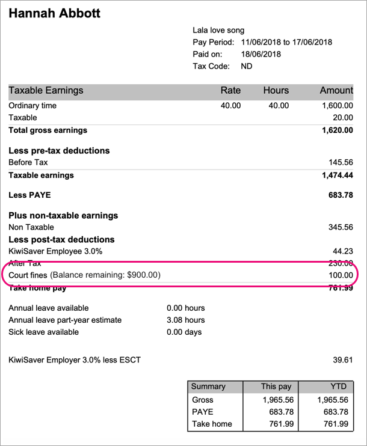
Task: Click the Less pre-tax deductions heading
Action: [59, 150]
